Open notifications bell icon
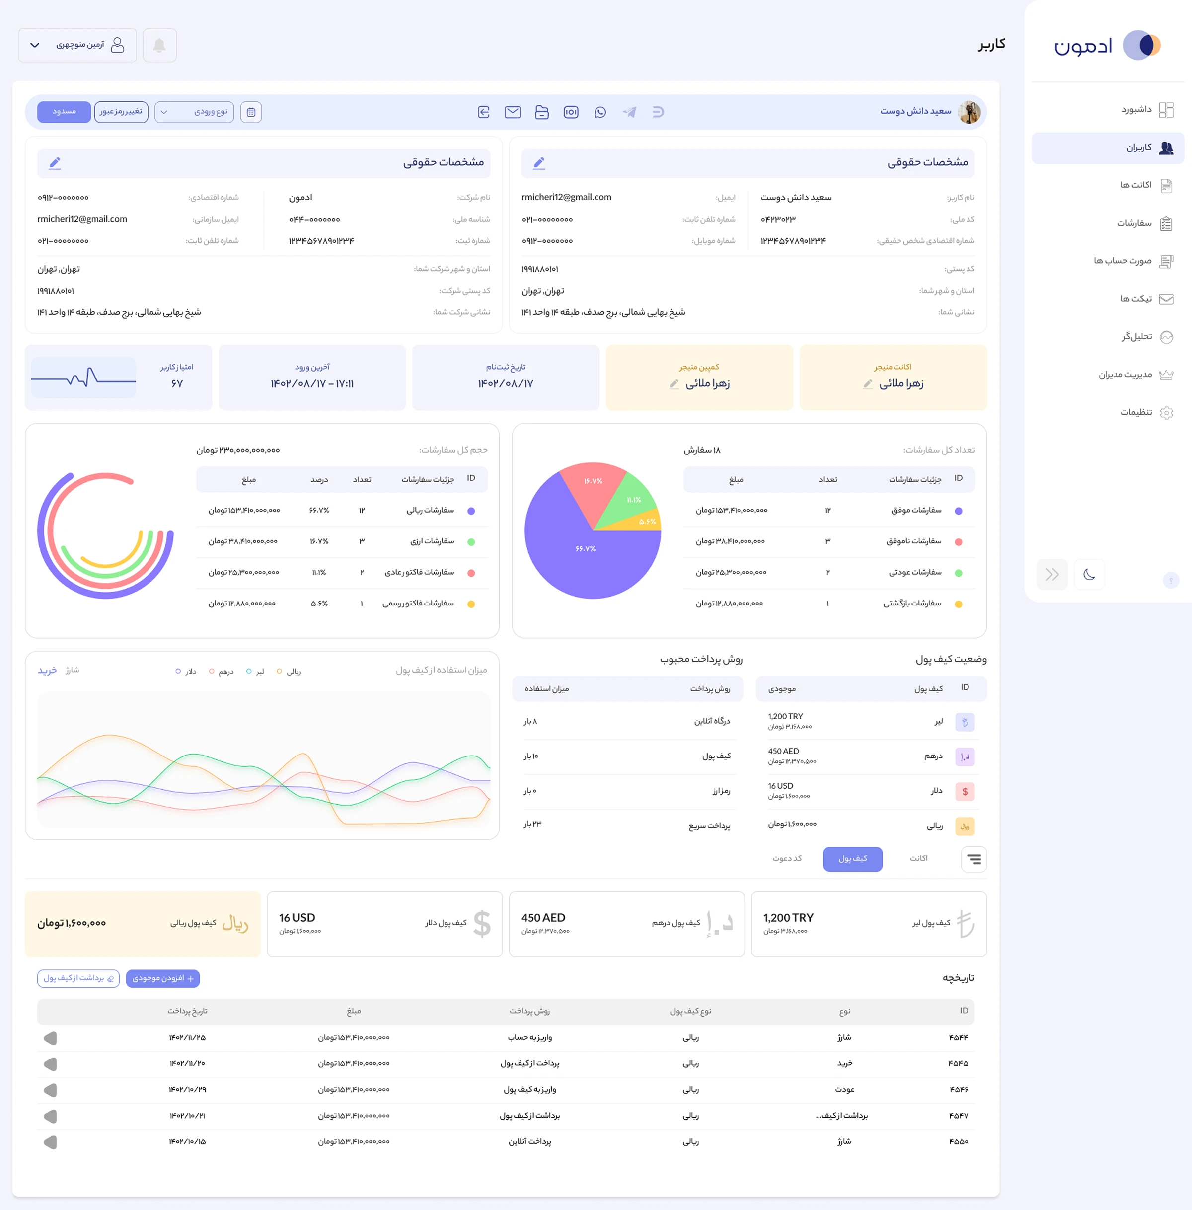The height and width of the screenshot is (1210, 1192). (x=159, y=45)
